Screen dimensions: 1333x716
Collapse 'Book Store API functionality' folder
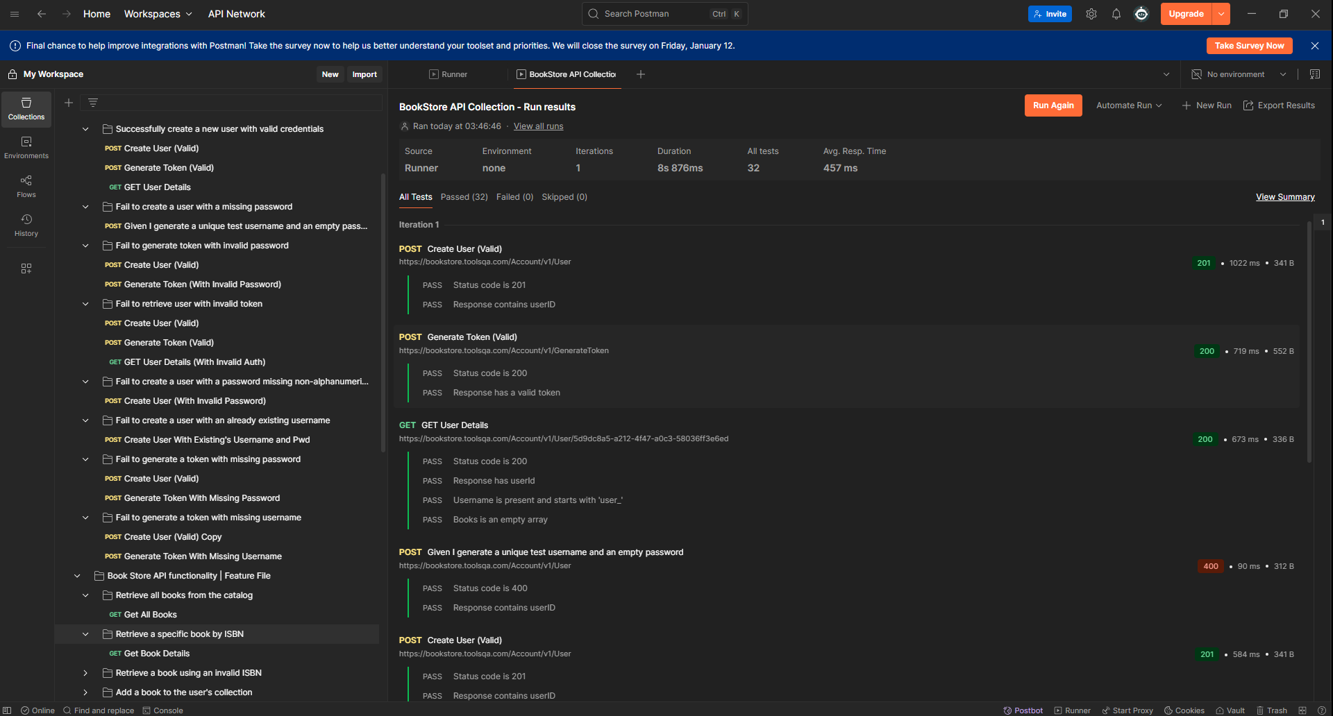77,576
